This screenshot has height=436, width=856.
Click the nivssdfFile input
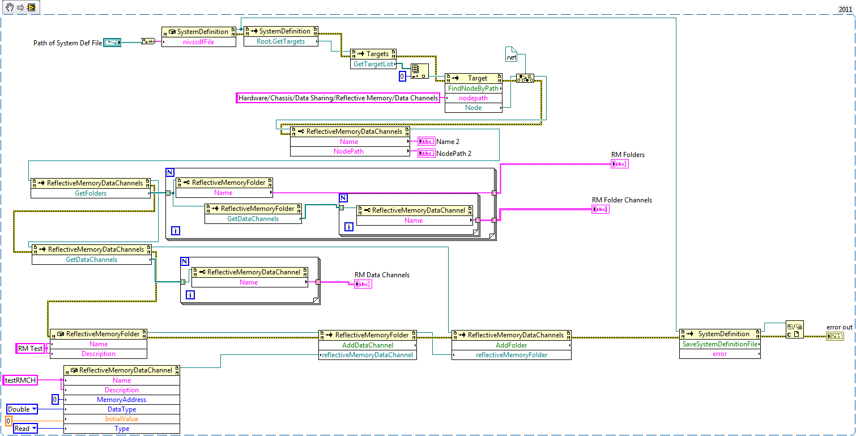pyautogui.click(x=199, y=42)
